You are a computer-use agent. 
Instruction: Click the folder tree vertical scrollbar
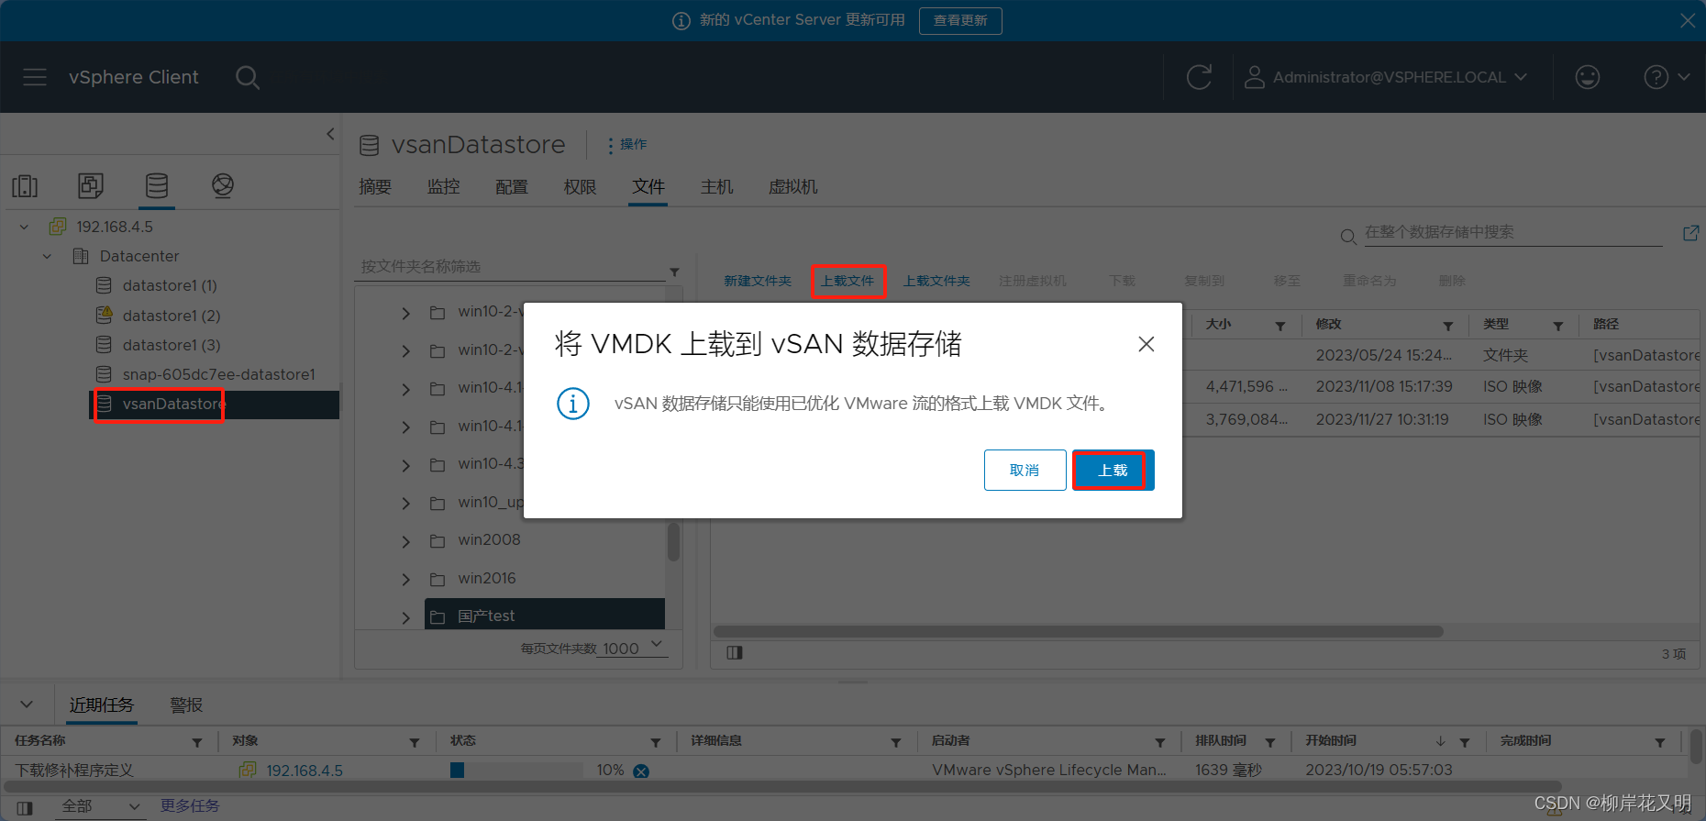coord(673,541)
